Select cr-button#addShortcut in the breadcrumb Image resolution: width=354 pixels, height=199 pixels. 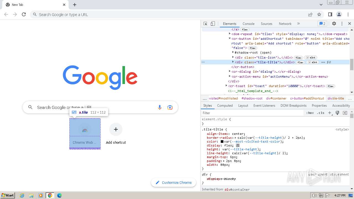307,98
